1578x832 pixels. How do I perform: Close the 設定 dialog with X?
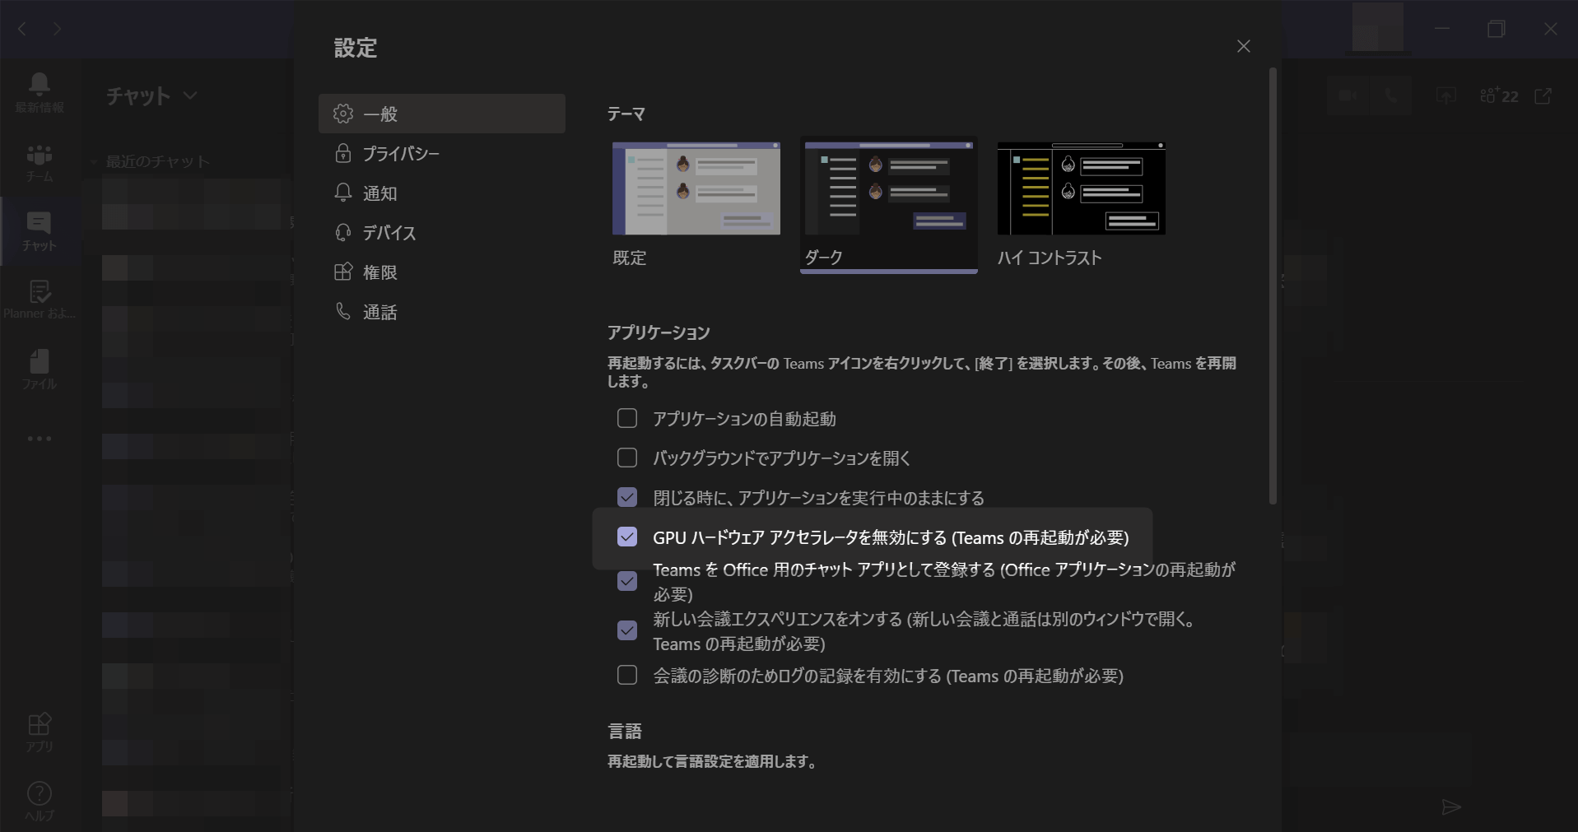(x=1244, y=46)
